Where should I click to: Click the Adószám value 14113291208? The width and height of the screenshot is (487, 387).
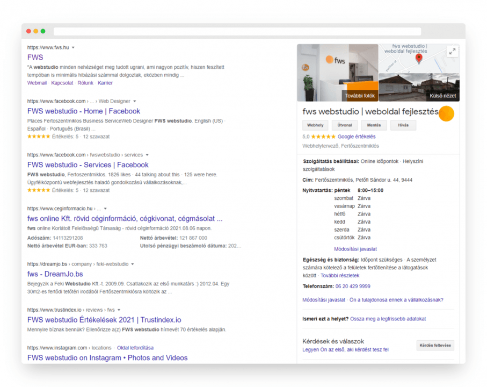click(68, 238)
